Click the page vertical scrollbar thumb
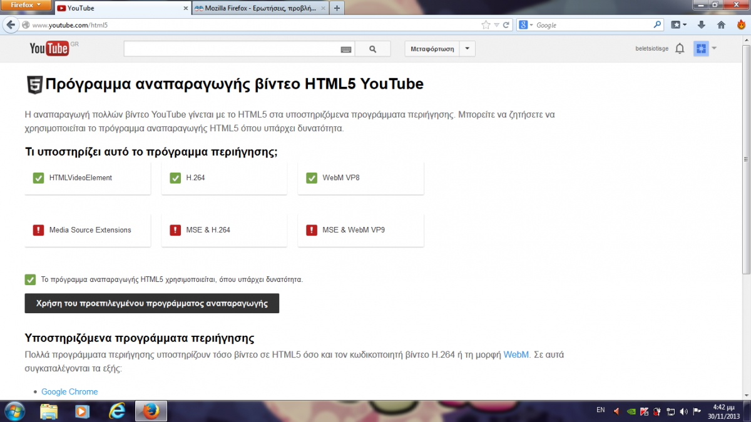Screen dimensions: 751x422 click(x=746, y=159)
